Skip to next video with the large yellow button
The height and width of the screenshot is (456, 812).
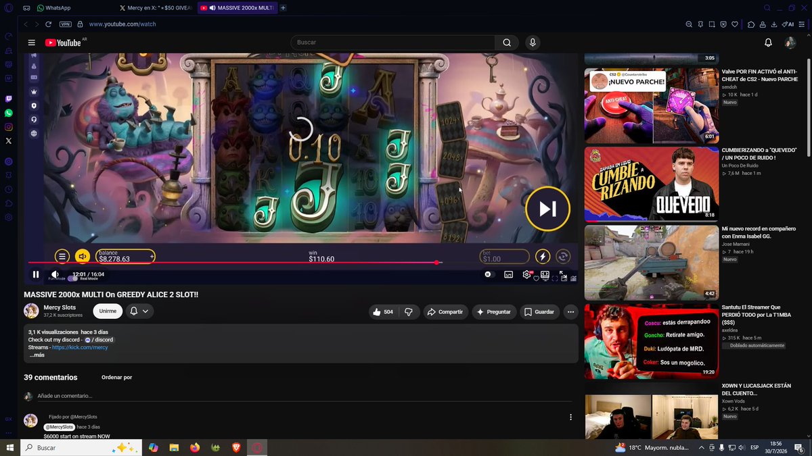[x=547, y=209]
